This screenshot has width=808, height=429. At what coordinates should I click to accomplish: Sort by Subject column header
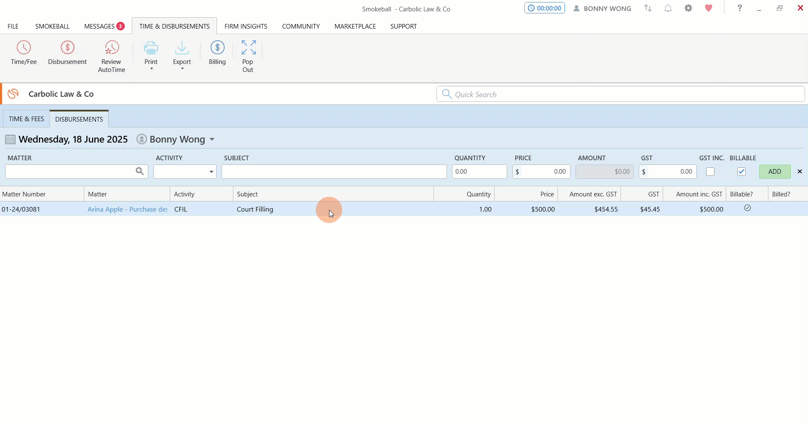[x=333, y=194]
